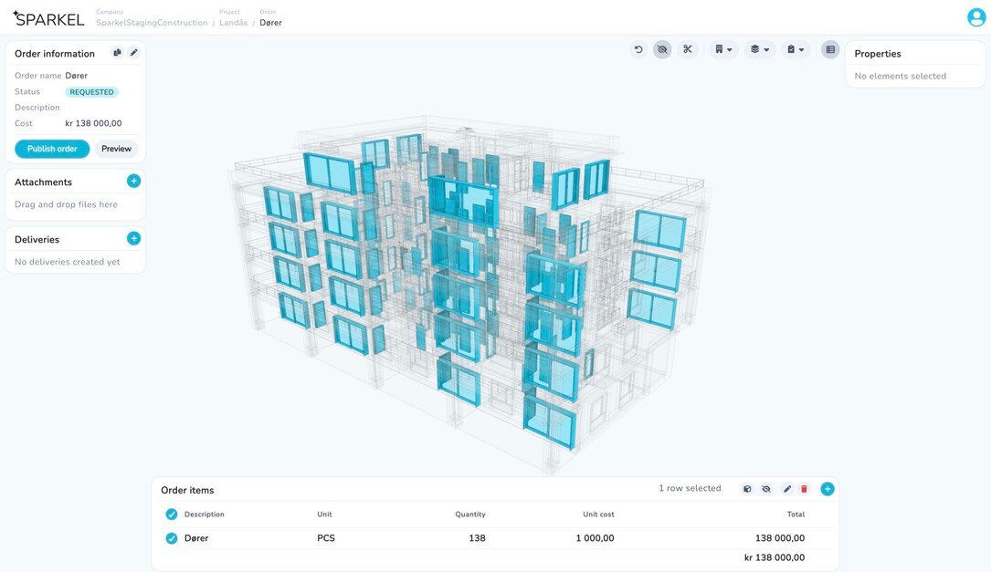This screenshot has width=991, height=572.
Task: Open the Landås project breadcrumb
Action: (233, 23)
